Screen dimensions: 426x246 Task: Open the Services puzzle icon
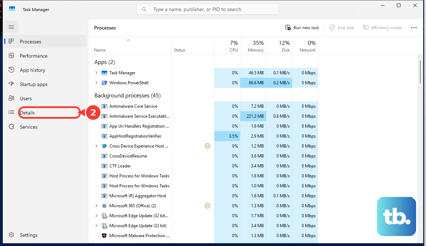click(x=11, y=127)
